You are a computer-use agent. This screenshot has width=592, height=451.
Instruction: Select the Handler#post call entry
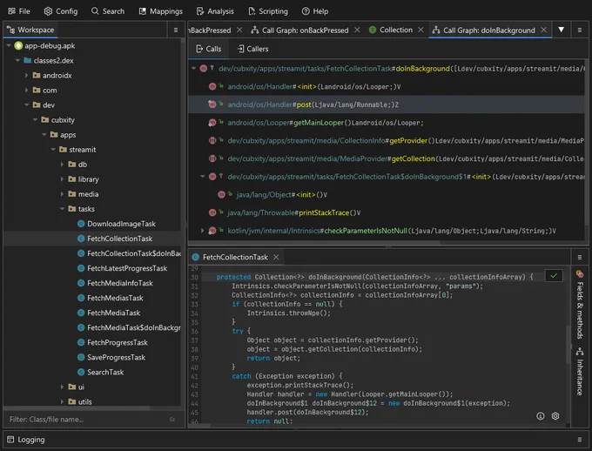387,104
